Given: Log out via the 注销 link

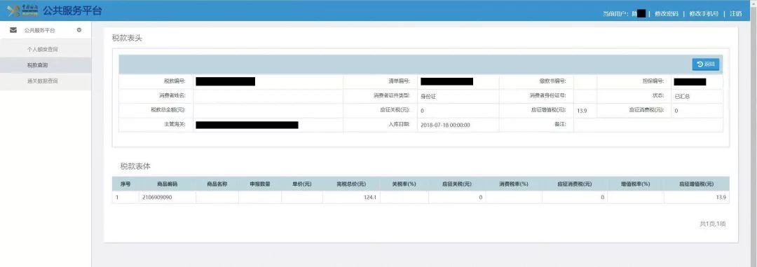Looking at the screenshot, I should point(736,13).
